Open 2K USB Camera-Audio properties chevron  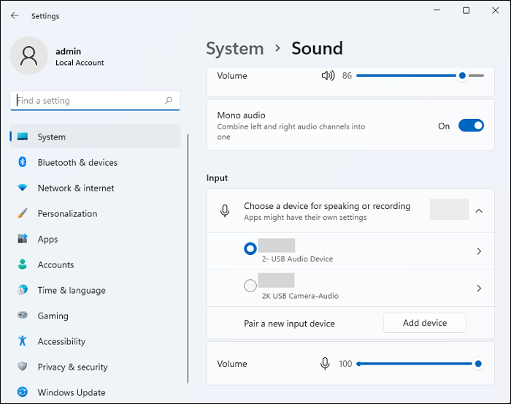pyautogui.click(x=479, y=289)
